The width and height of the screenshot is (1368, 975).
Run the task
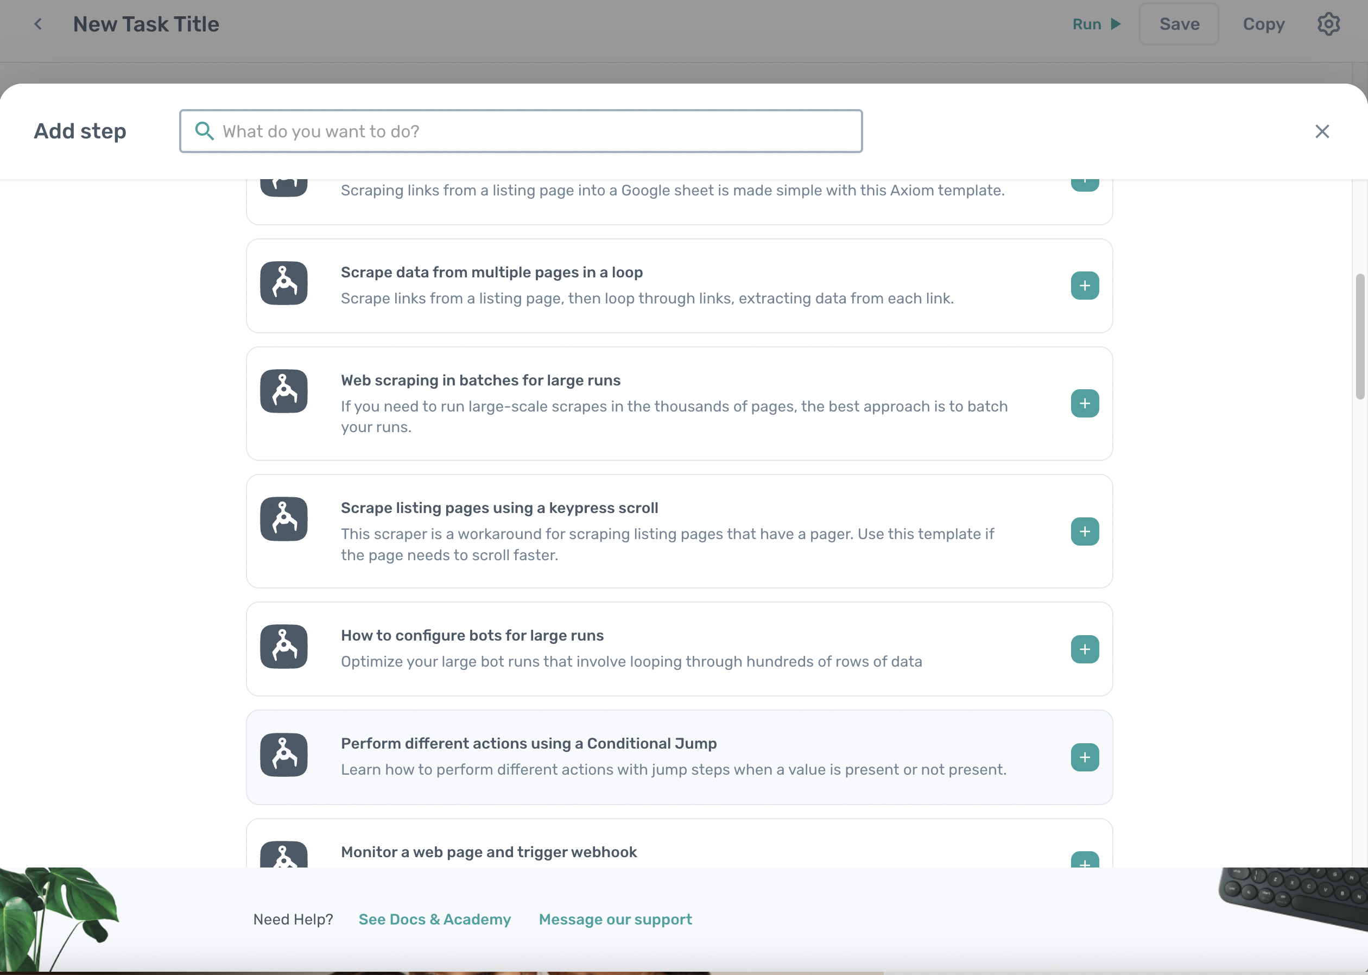click(x=1096, y=24)
